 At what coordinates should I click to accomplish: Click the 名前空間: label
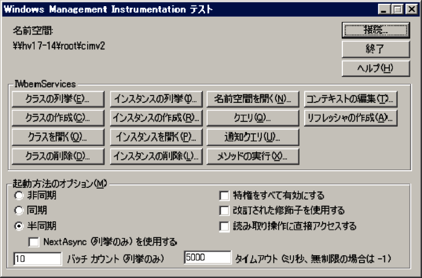pos(33,31)
